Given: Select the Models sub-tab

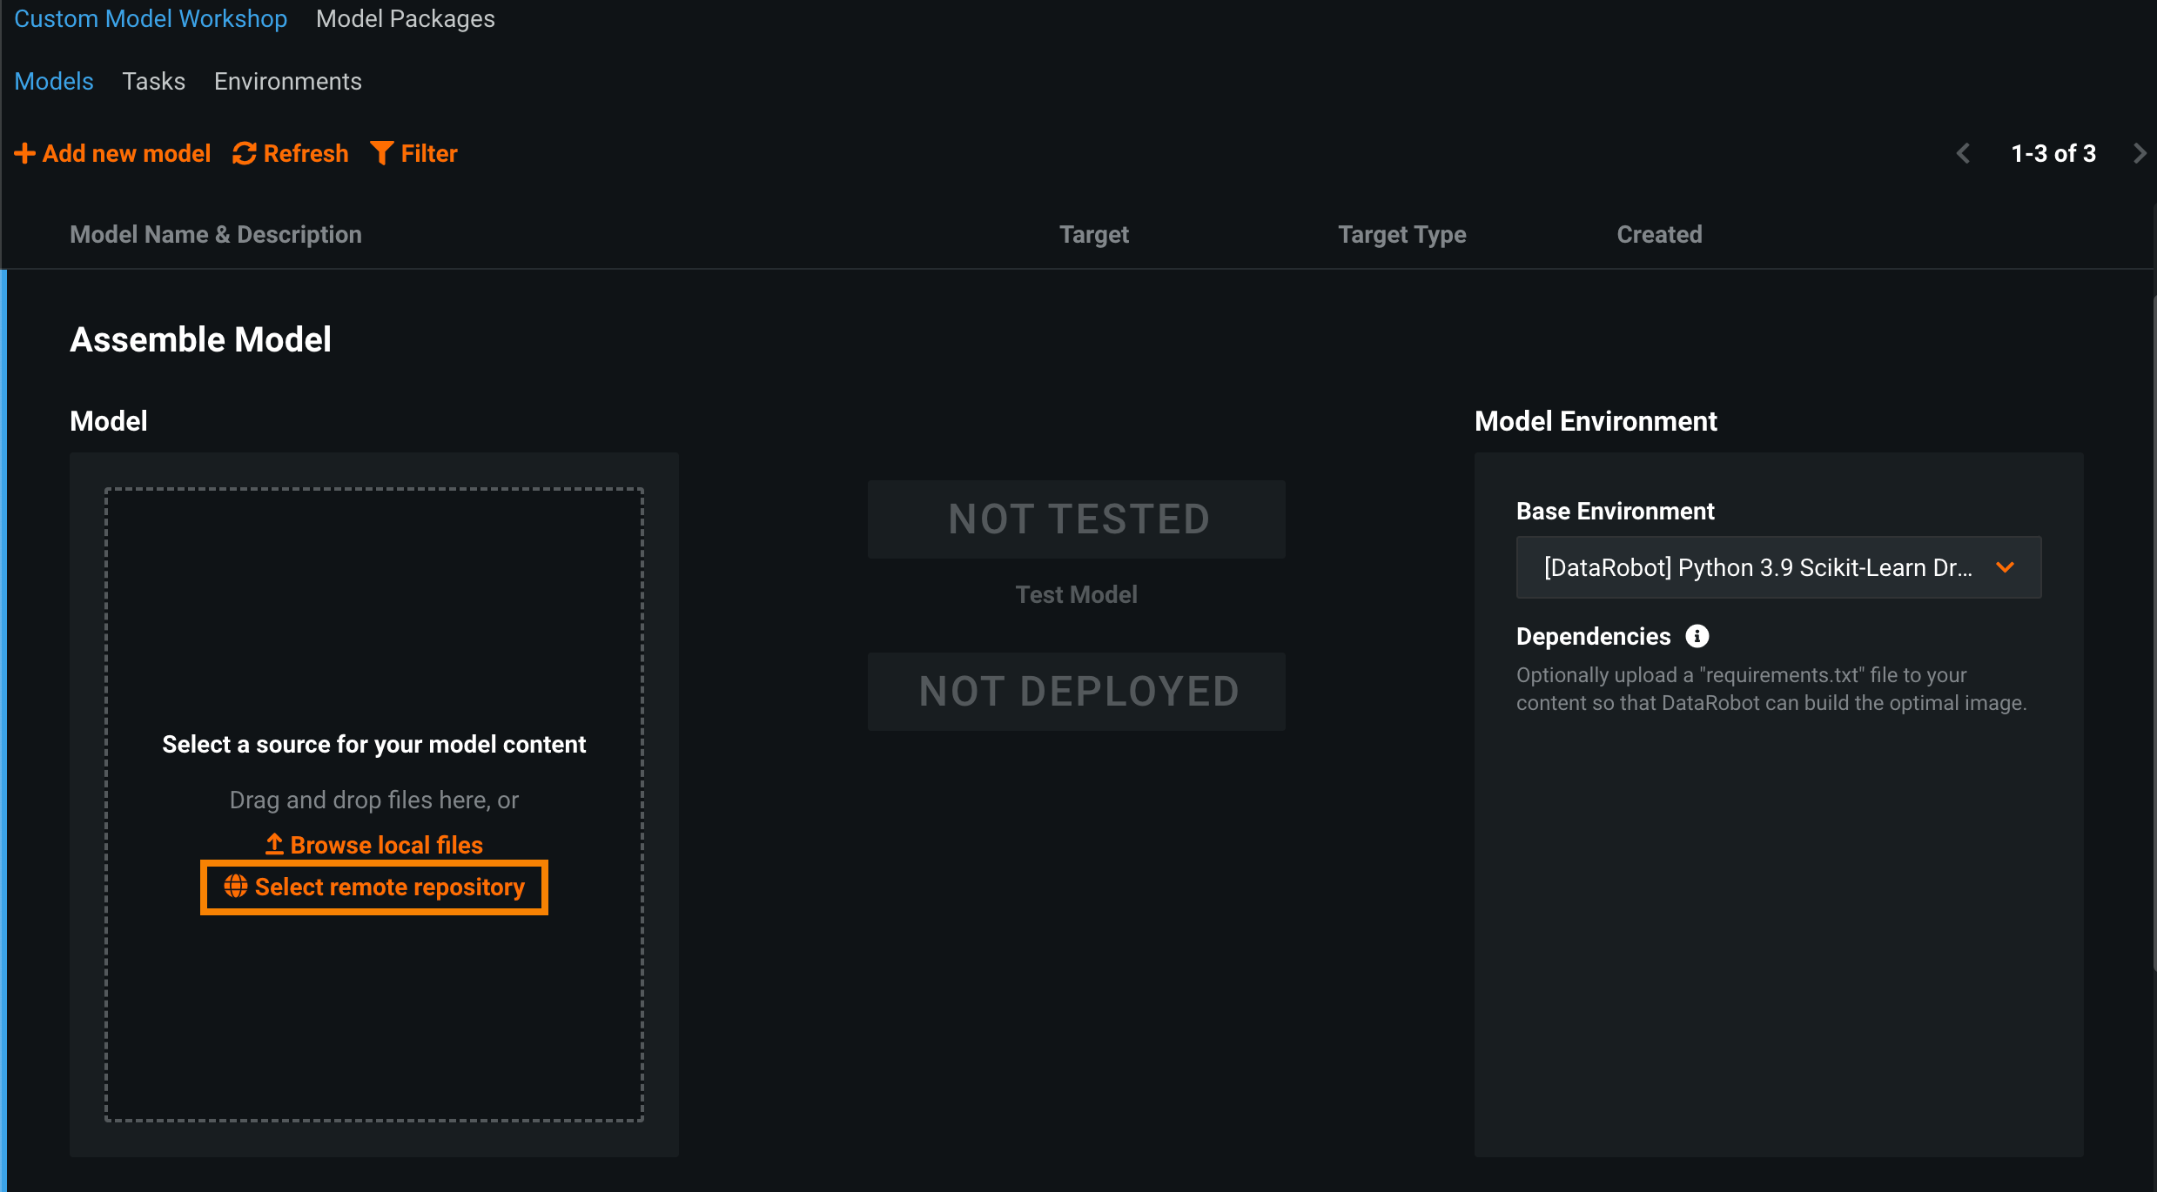Looking at the screenshot, I should tap(54, 82).
